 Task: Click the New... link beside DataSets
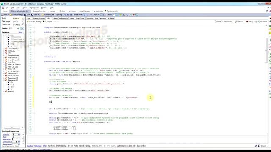click(21, 32)
